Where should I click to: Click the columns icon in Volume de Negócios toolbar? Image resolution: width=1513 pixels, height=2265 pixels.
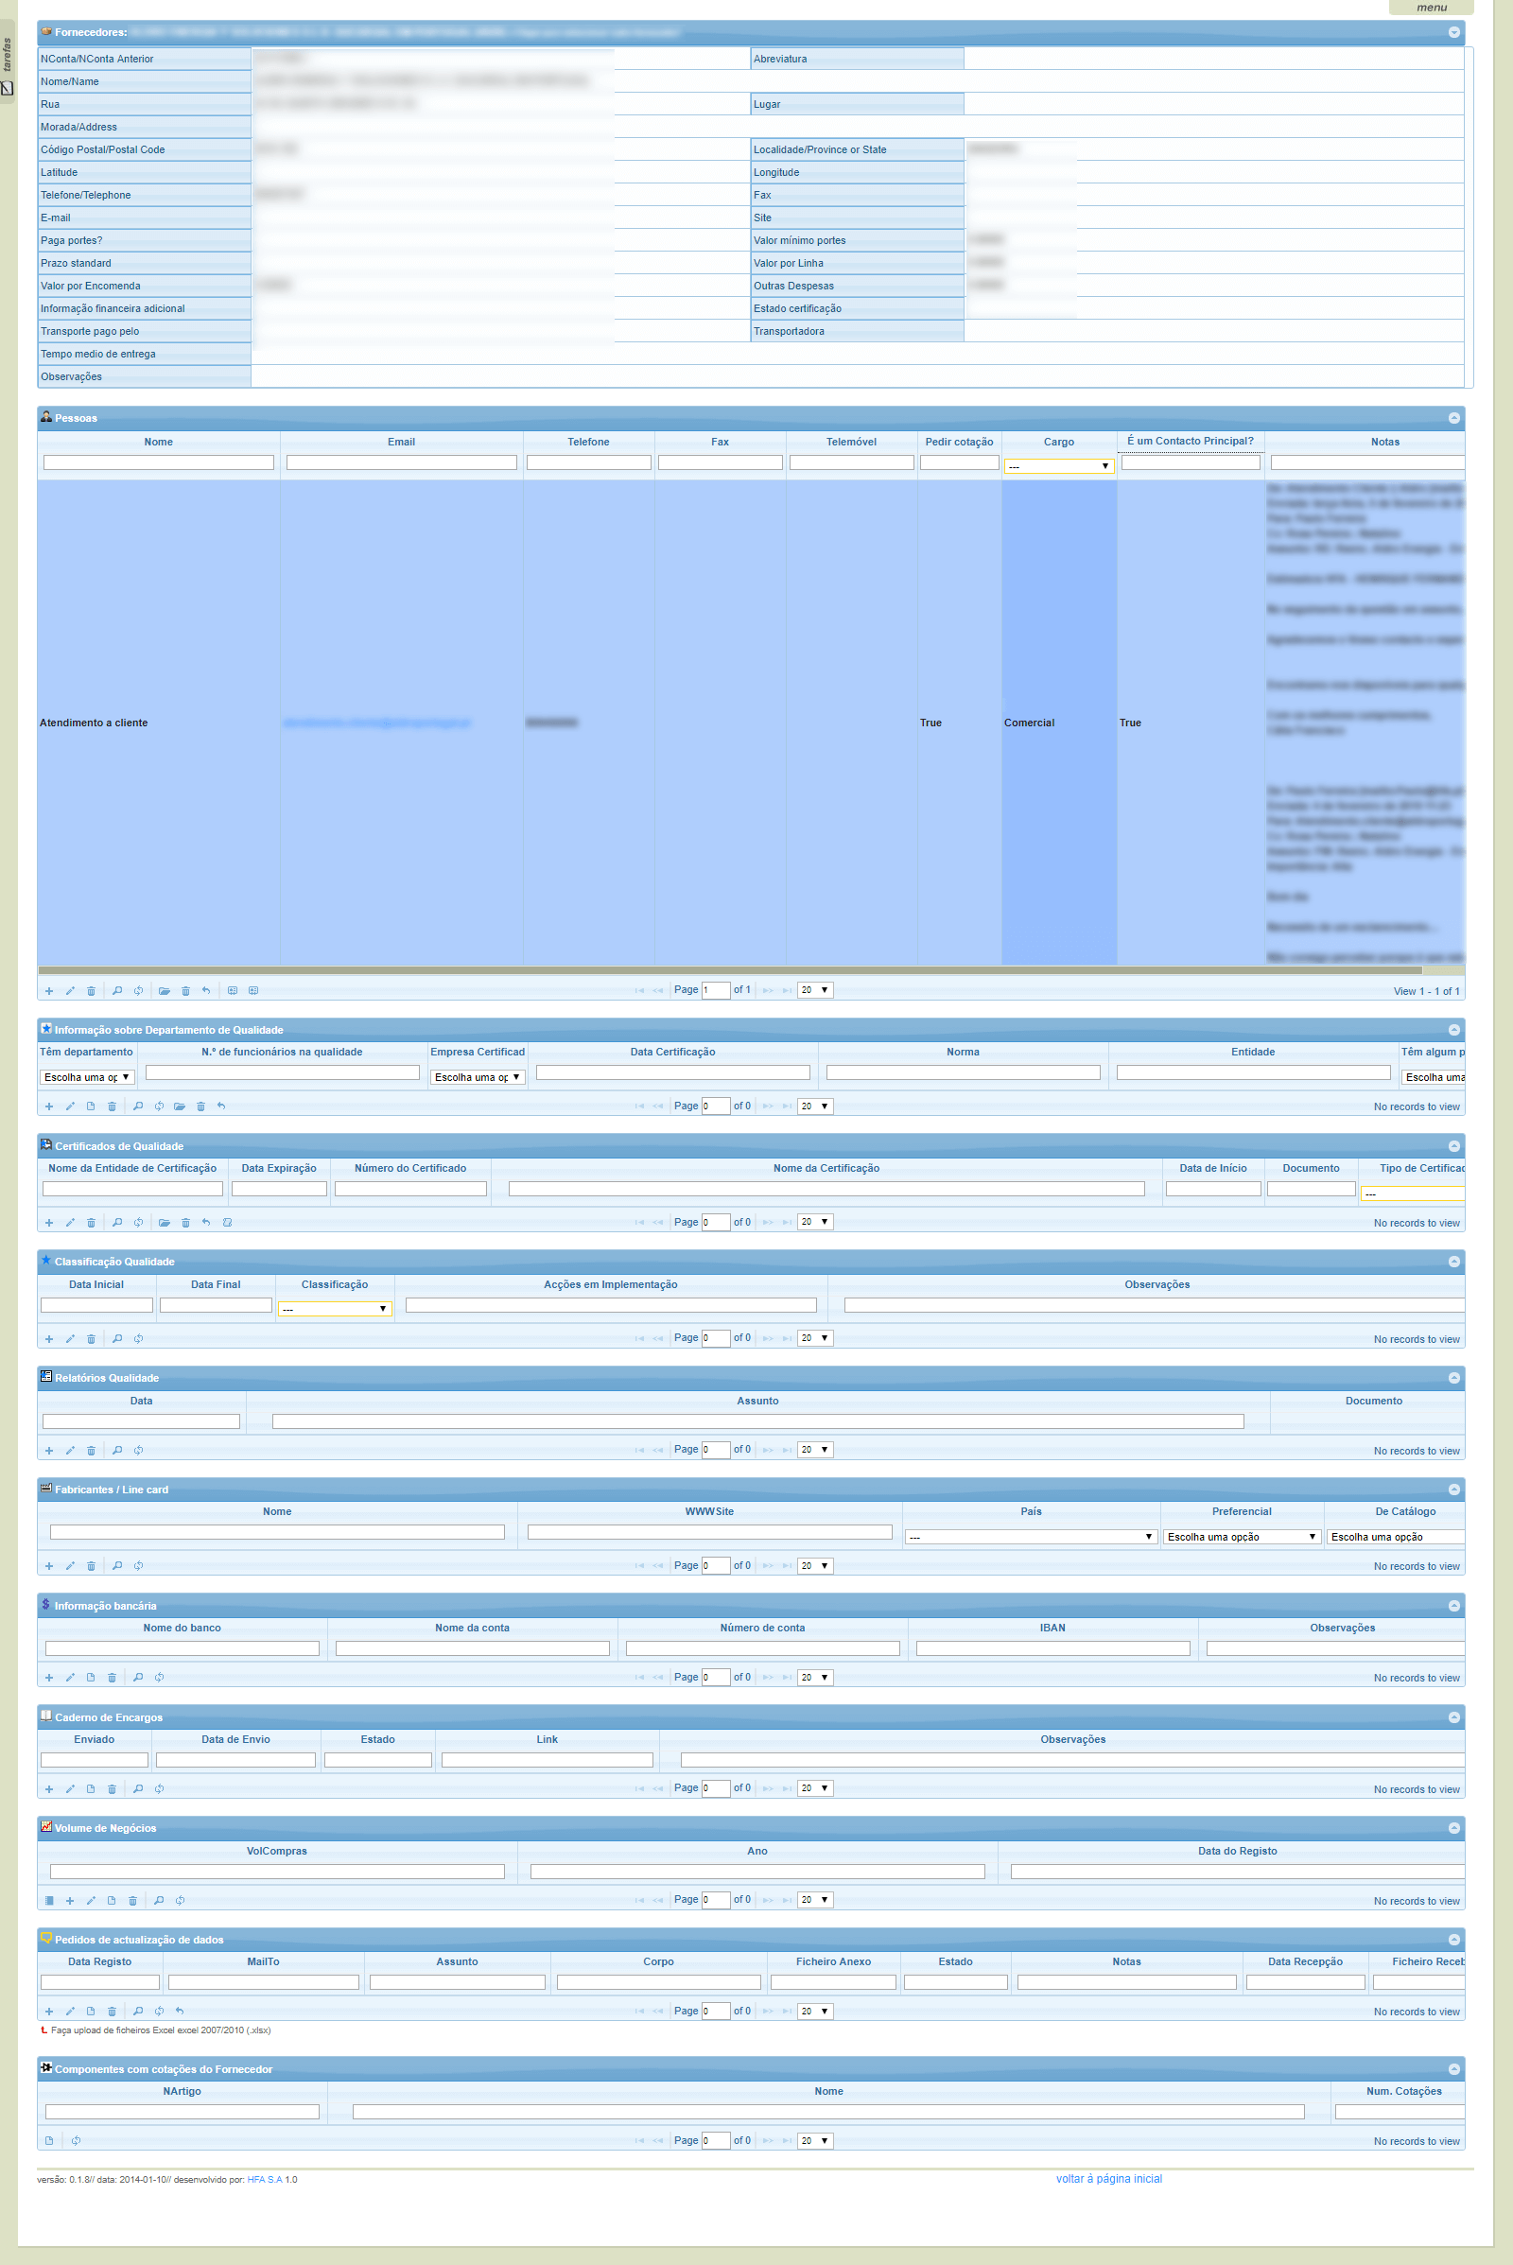[49, 1900]
